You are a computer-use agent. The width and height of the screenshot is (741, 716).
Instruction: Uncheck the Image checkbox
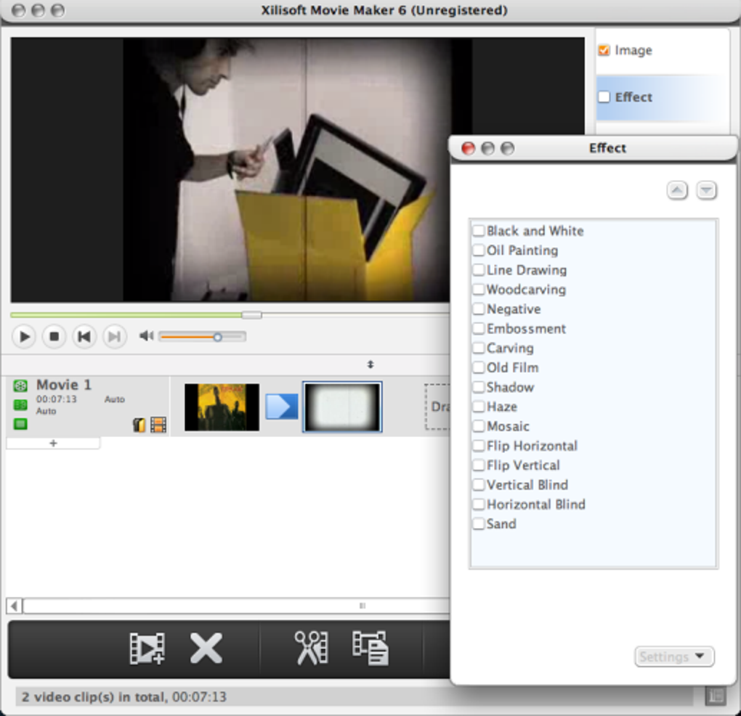tap(604, 50)
